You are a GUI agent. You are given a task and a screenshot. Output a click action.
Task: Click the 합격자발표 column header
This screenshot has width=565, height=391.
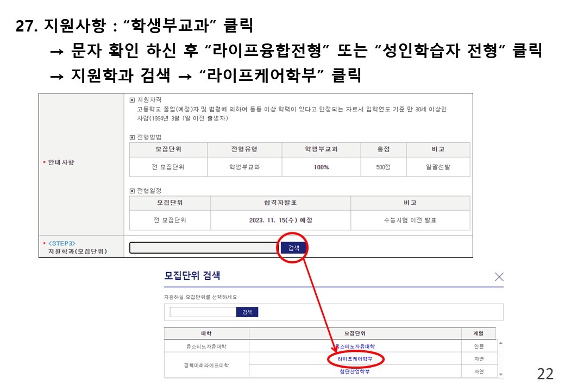(280, 203)
